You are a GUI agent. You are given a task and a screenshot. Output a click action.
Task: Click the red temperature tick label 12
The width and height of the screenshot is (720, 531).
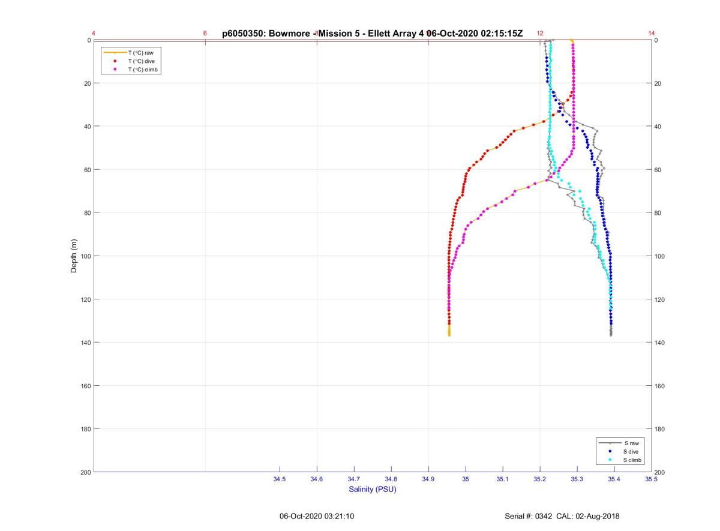[540, 33]
